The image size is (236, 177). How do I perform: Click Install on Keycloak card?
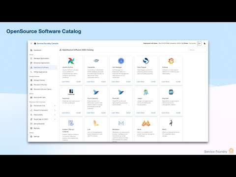178,113
